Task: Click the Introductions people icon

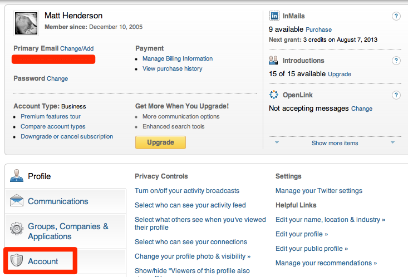Action: click(x=273, y=60)
